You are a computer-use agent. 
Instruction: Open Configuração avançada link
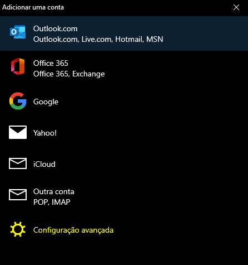pos(73,230)
